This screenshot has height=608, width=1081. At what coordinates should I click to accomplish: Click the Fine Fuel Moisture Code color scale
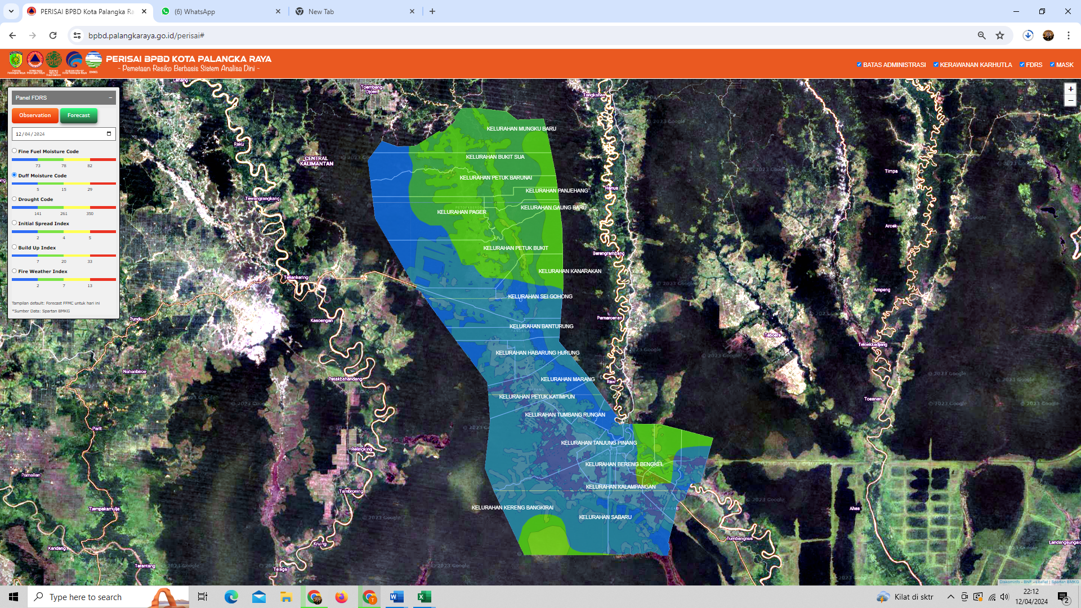coord(64,160)
